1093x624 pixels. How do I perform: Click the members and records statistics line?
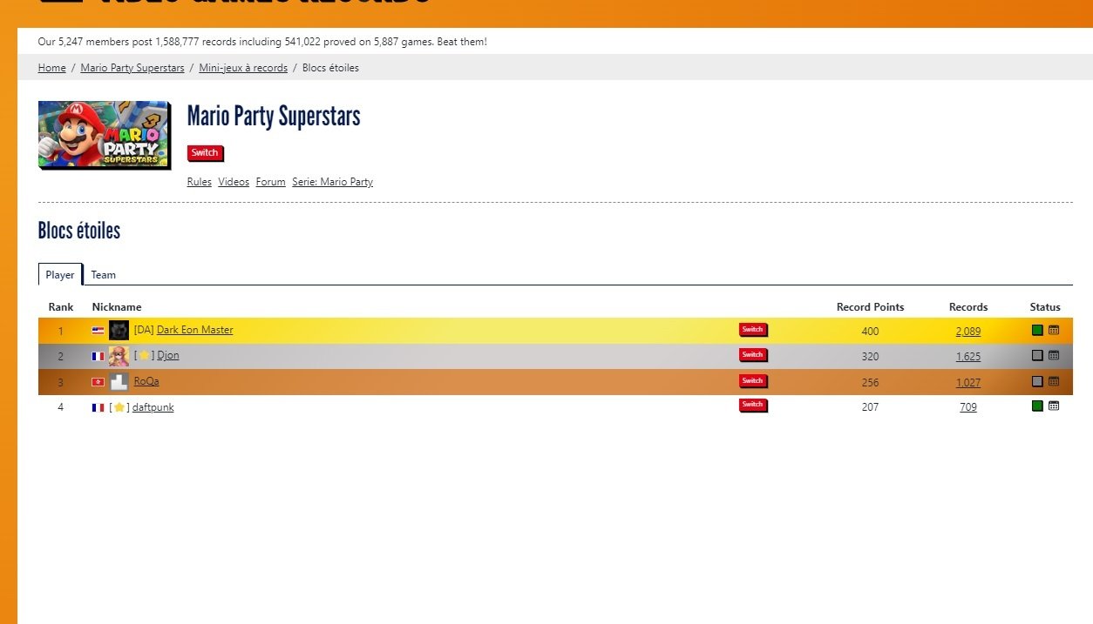pos(262,42)
